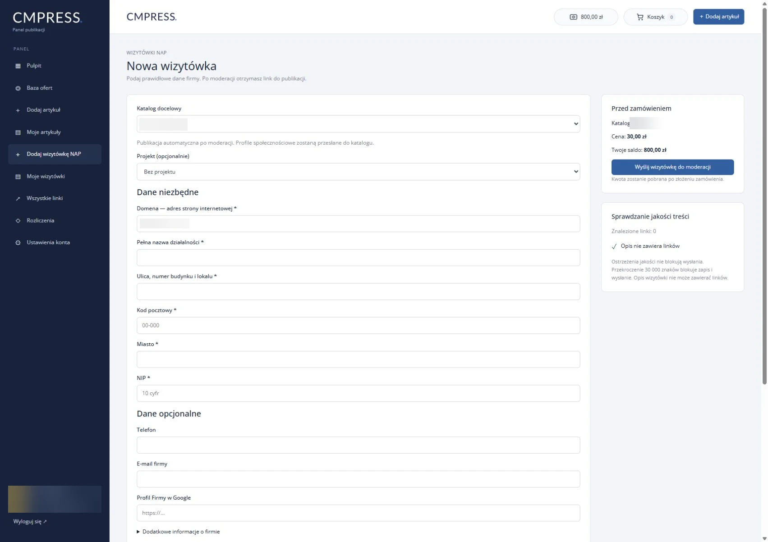Open Pulpit in the sidebar menu
768x542 pixels.
tap(55, 66)
